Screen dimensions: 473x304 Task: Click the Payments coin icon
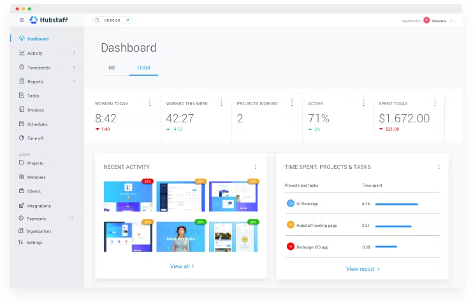tap(21, 218)
